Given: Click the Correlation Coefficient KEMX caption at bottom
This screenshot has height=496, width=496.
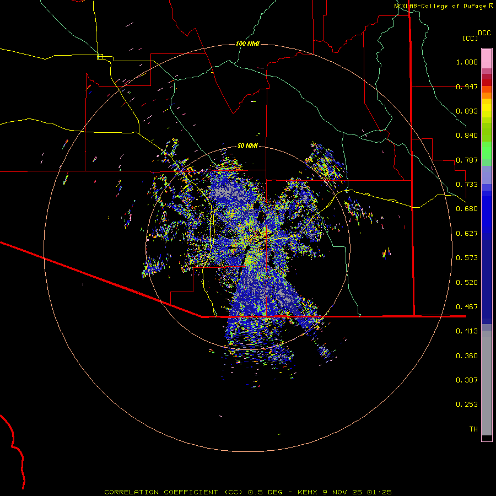Looking at the screenshot, I should [248, 492].
